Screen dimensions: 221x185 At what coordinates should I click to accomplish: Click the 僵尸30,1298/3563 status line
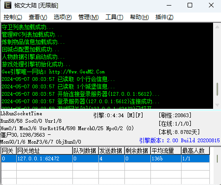[x=26, y=135]
